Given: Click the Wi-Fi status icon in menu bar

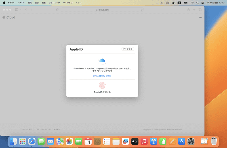Looking at the screenshot, I should (x=192, y=3).
